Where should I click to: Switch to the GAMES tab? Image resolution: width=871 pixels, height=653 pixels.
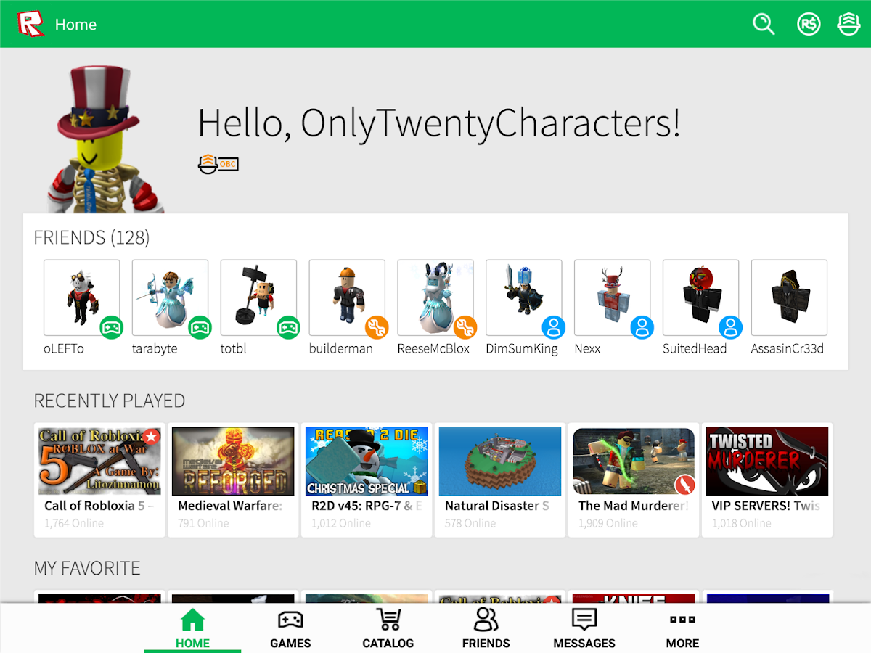coord(290,628)
